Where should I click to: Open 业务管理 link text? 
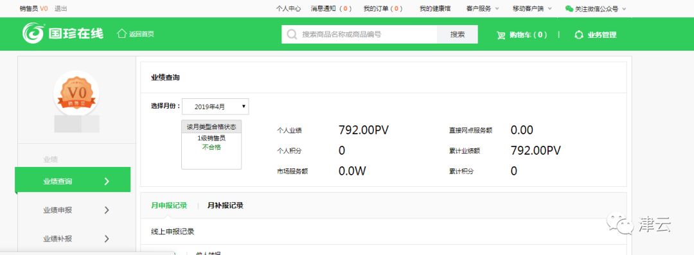point(602,35)
